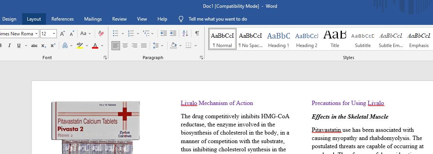Increase the paragraph indent

[x=173, y=33]
